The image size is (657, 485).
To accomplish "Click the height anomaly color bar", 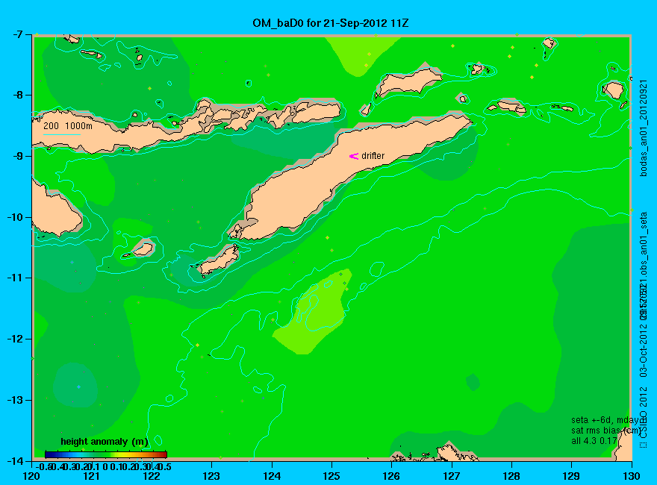I will tap(106, 454).
